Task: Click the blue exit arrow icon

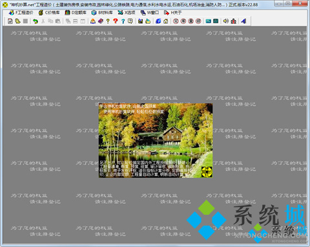Action: [x=243, y=21]
